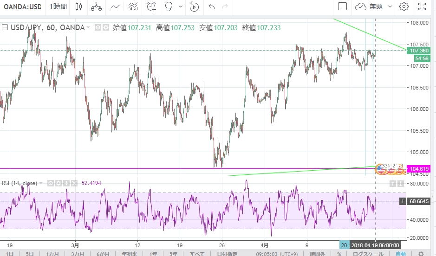Image resolution: width=436 pixels, height=256 pixels.
Task: Click the magenta 104.619 price label
Action: [419, 169]
